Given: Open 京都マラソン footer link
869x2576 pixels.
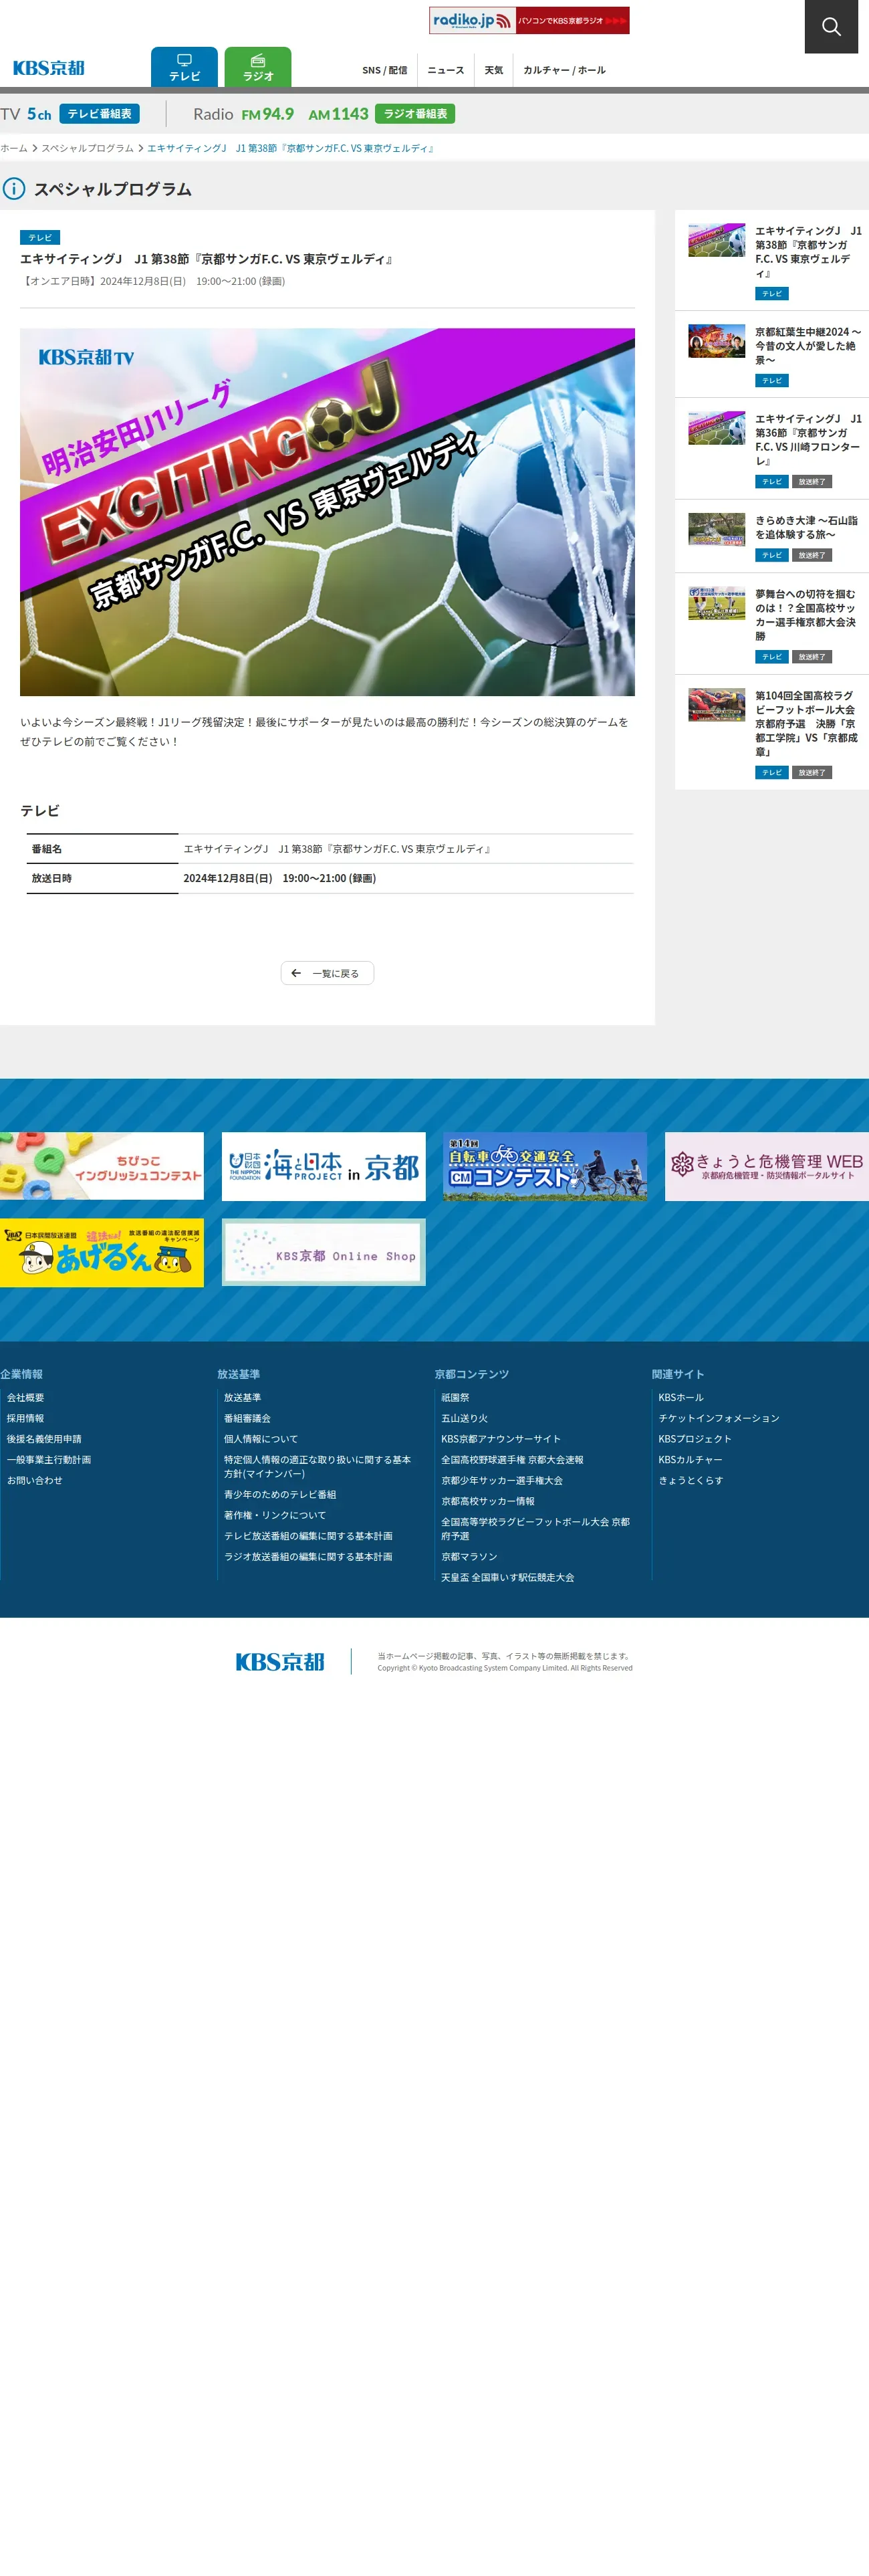Looking at the screenshot, I should pos(469,1557).
